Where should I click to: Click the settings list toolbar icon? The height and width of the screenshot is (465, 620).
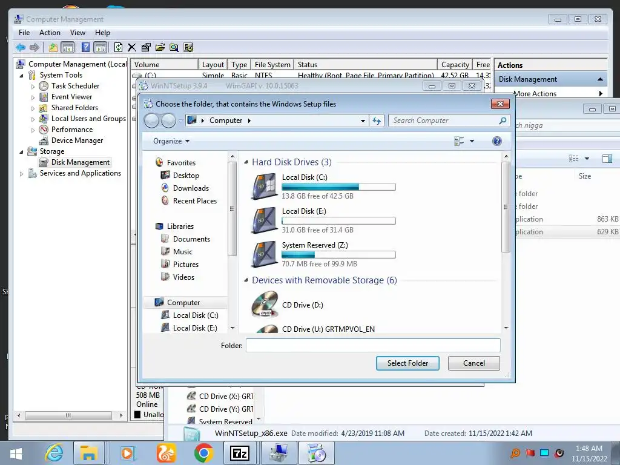pyautogui.click(x=188, y=47)
